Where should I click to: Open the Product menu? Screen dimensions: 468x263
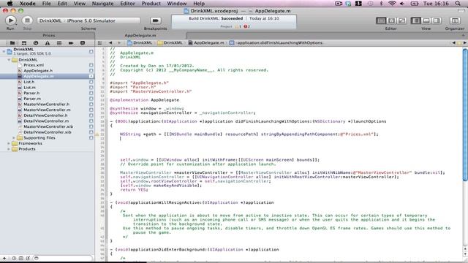(x=151, y=4)
